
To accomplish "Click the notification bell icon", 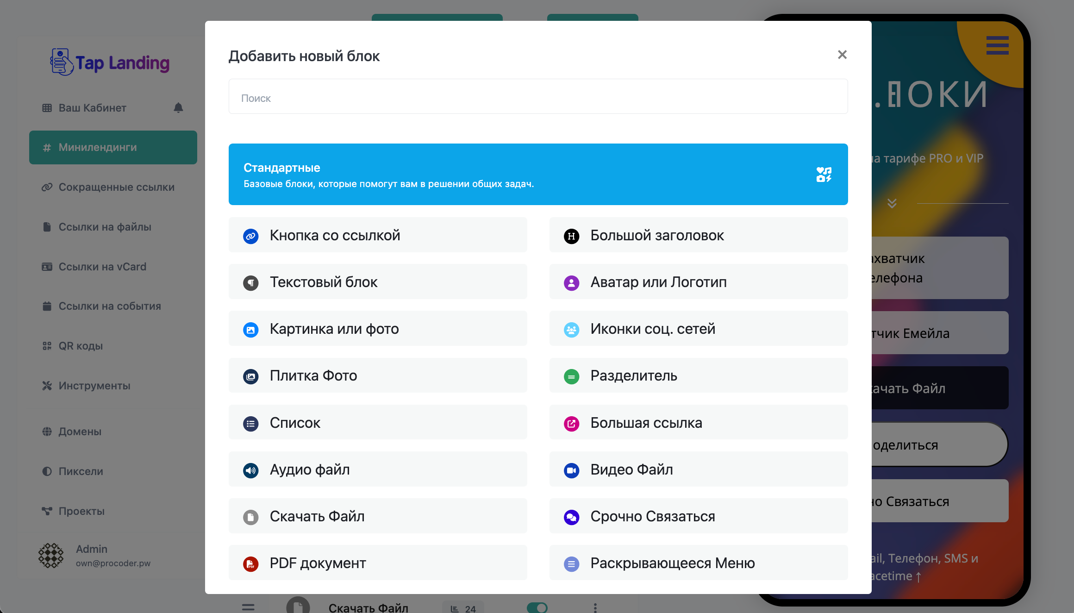I will pyautogui.click(x=178, y=108).
